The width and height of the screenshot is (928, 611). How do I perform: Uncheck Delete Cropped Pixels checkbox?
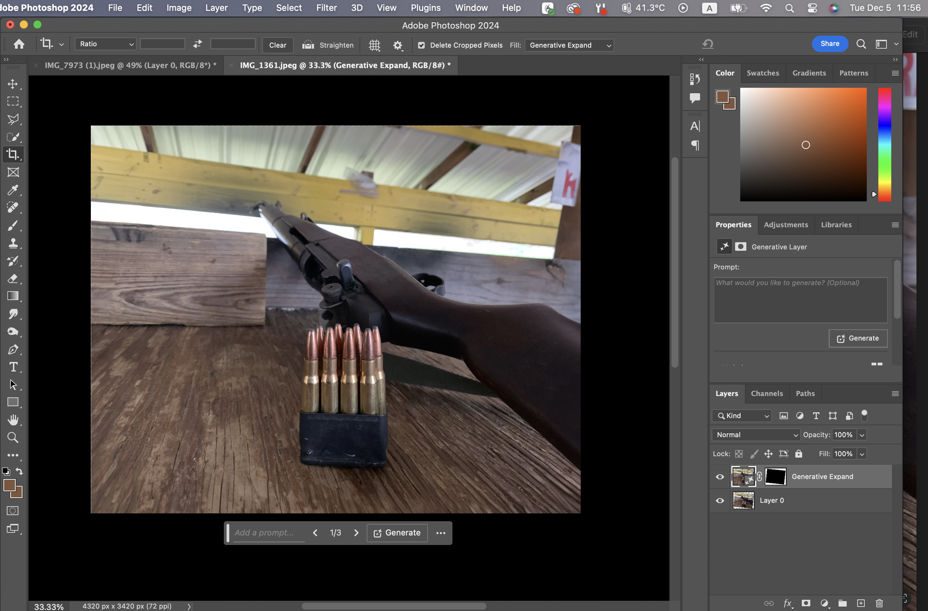click(421, 45)
